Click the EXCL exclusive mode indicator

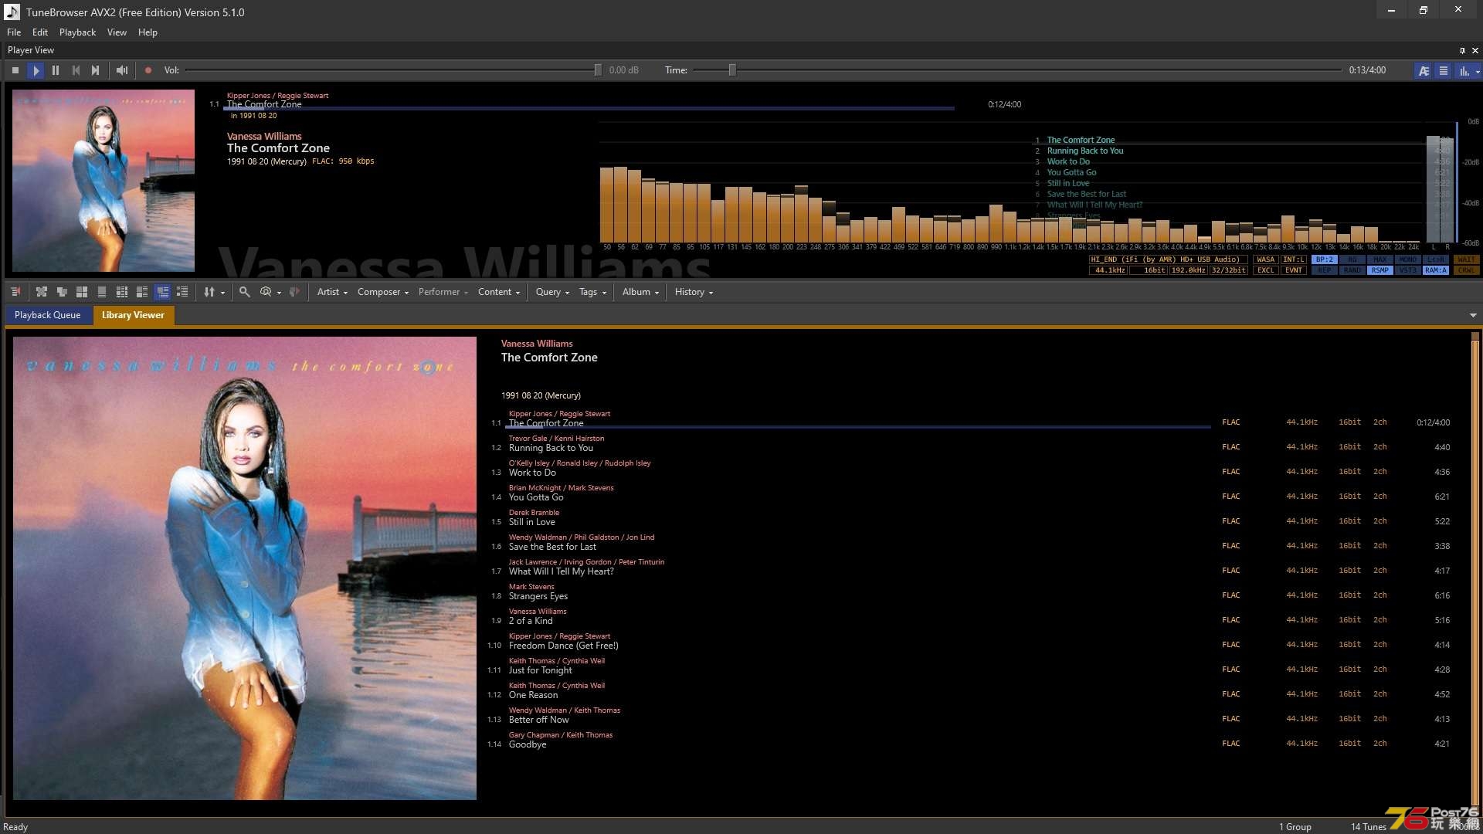1266,270
